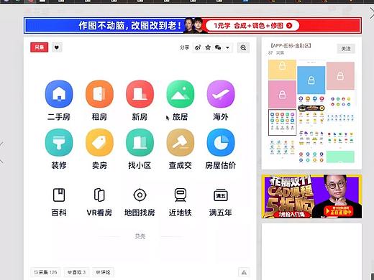Click the 二手房 text label
The height and width of the screenshot is (280, 374).
59,117
